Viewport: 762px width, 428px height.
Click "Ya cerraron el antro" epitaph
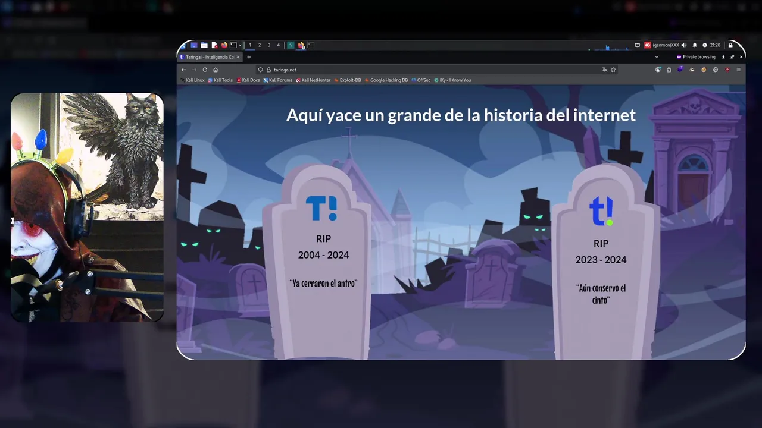[323, 284]
